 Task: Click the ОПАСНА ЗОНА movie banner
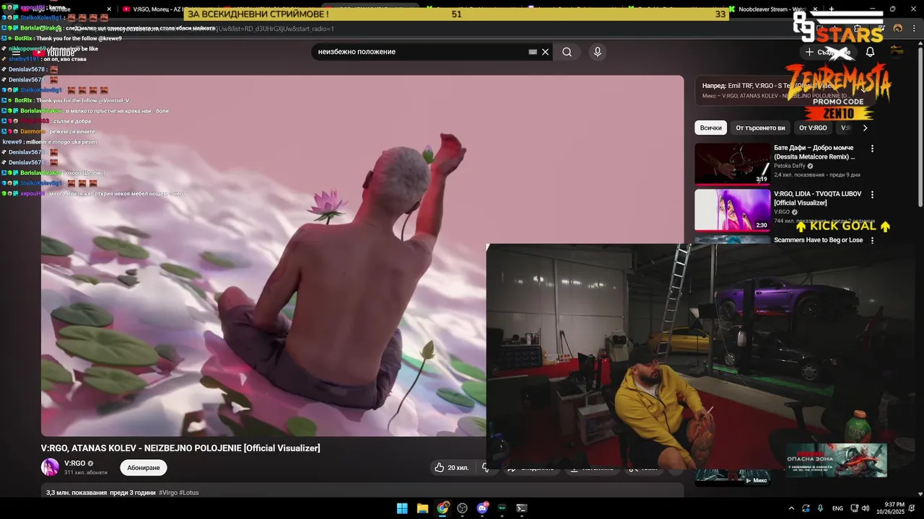pos(836,460)
